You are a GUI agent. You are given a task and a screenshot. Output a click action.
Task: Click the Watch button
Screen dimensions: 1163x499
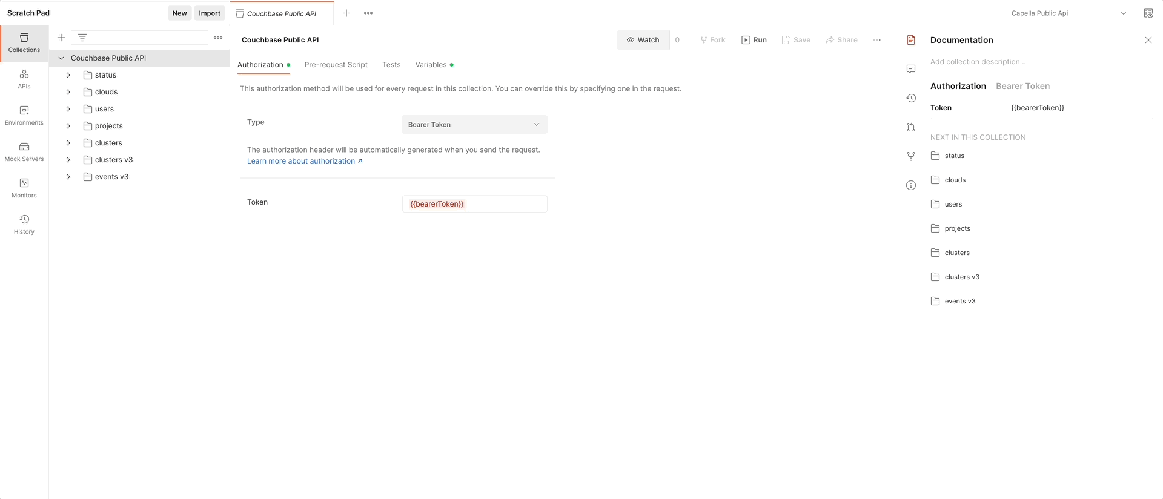(643, 40)
